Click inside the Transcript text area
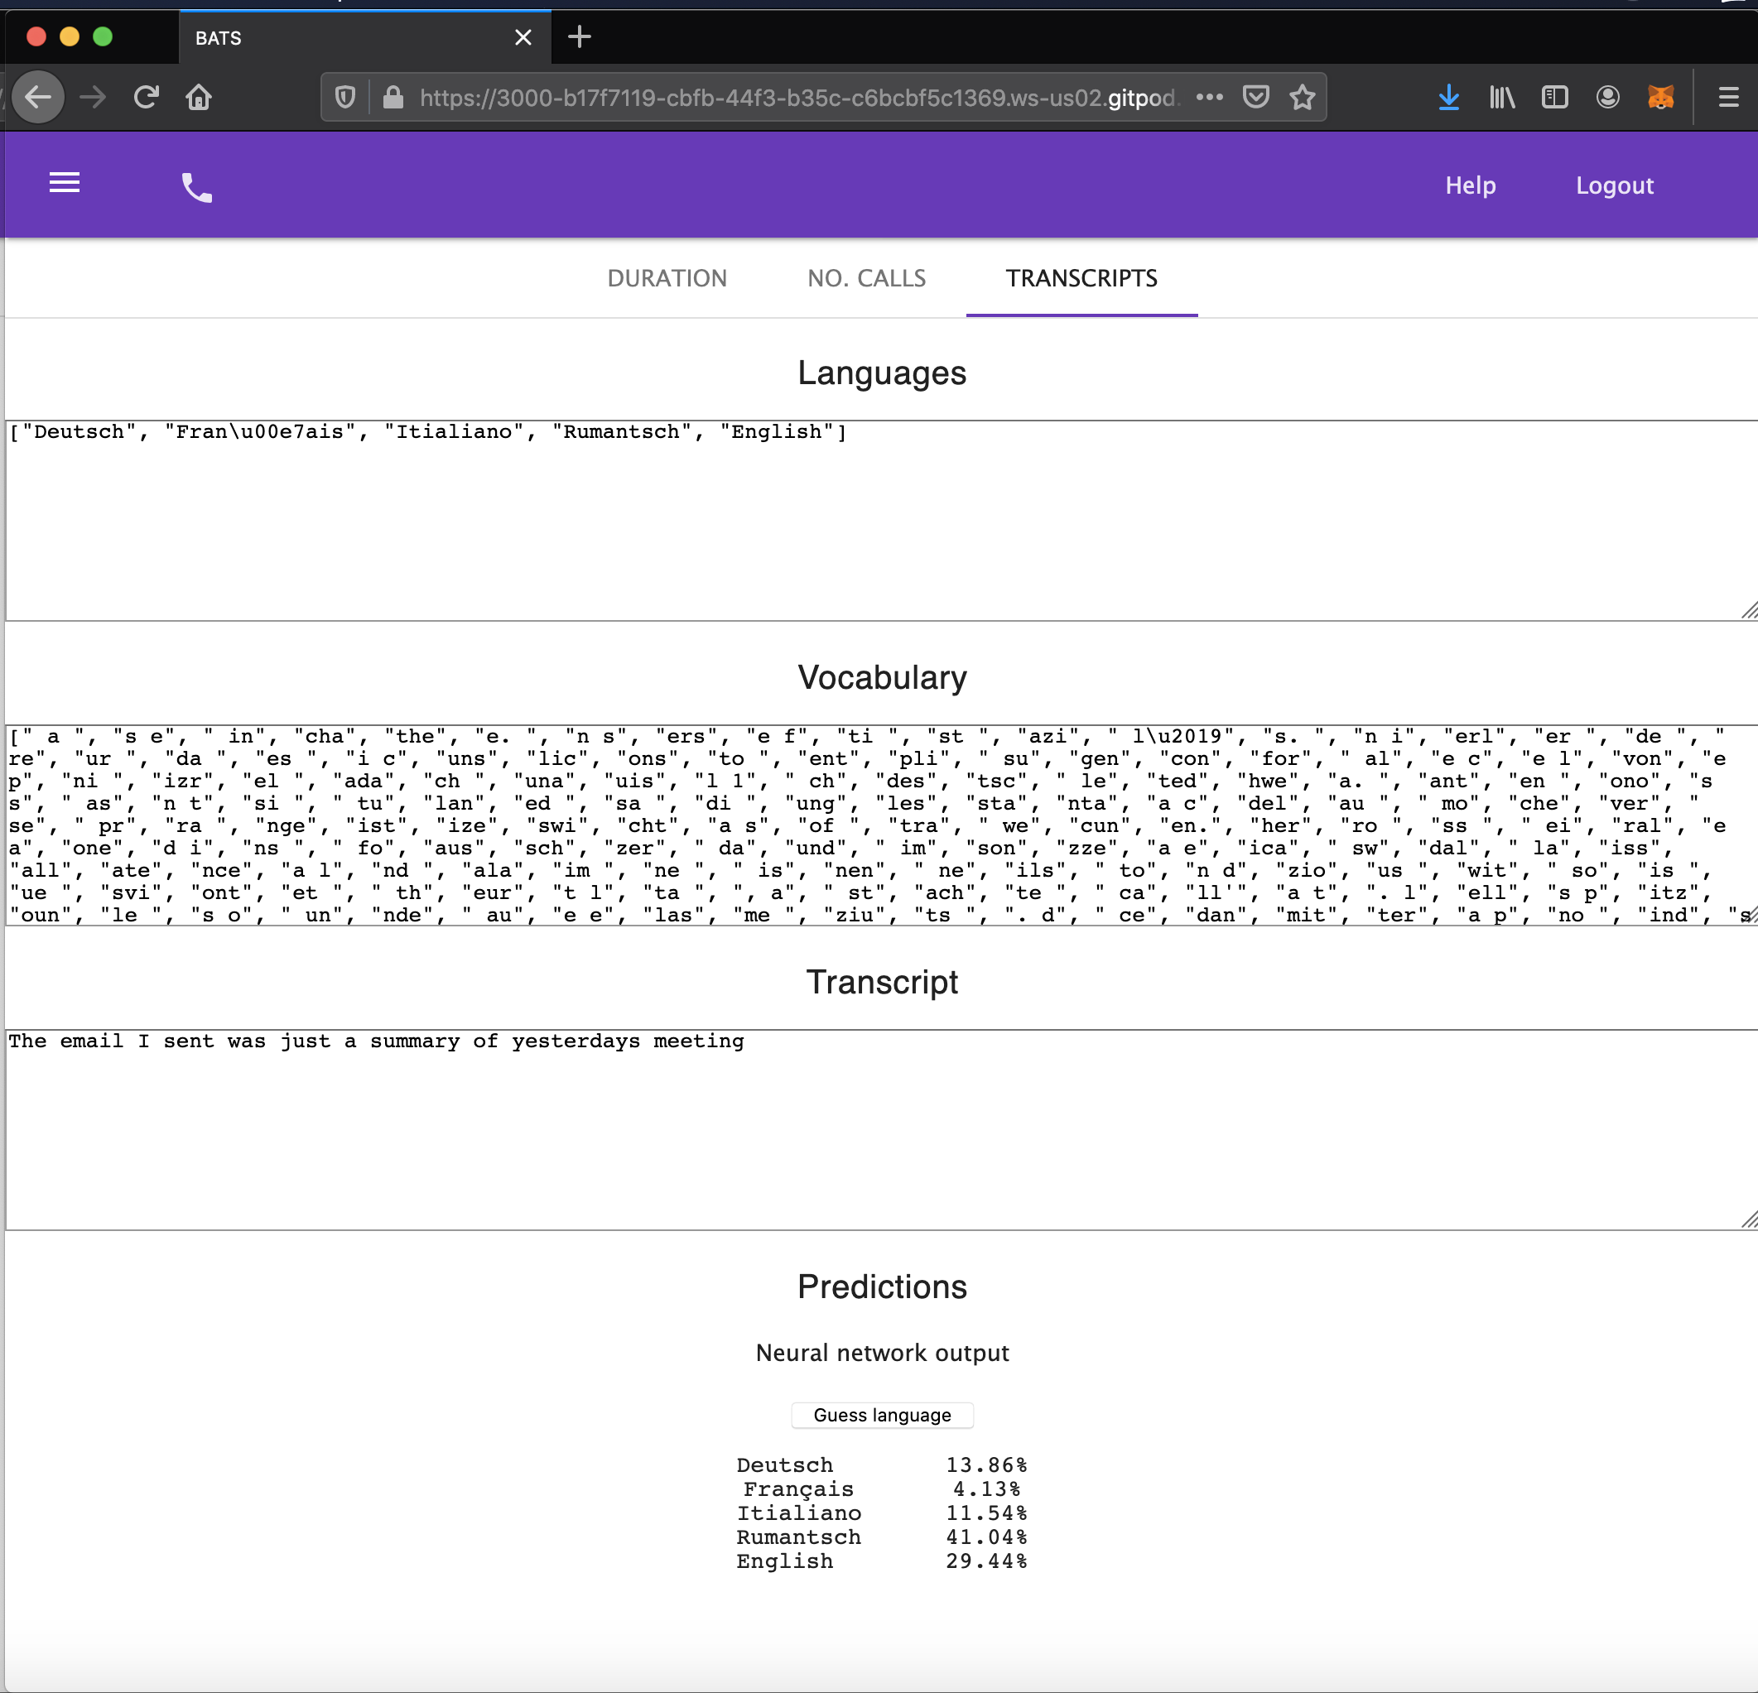Viewport: 1758px width, 1693px height. tap(879, 1130)
